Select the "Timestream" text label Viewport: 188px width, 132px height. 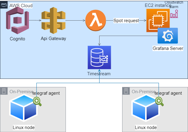tap(99, 73)
